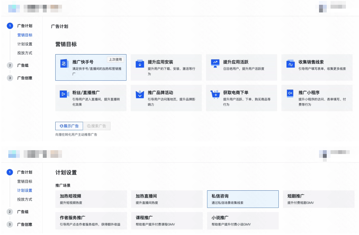Click the 展示广告 button
The width and height of the screenshot is (359, 235).
tap(69, 126)
